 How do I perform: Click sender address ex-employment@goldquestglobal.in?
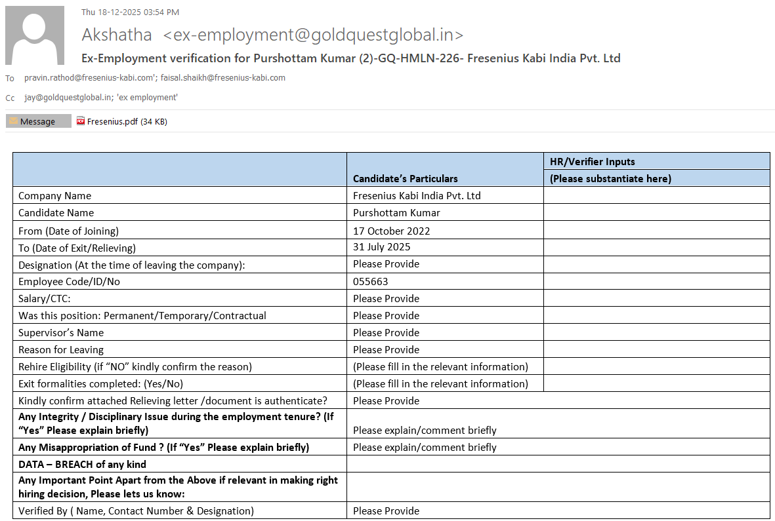pos(313,35)
